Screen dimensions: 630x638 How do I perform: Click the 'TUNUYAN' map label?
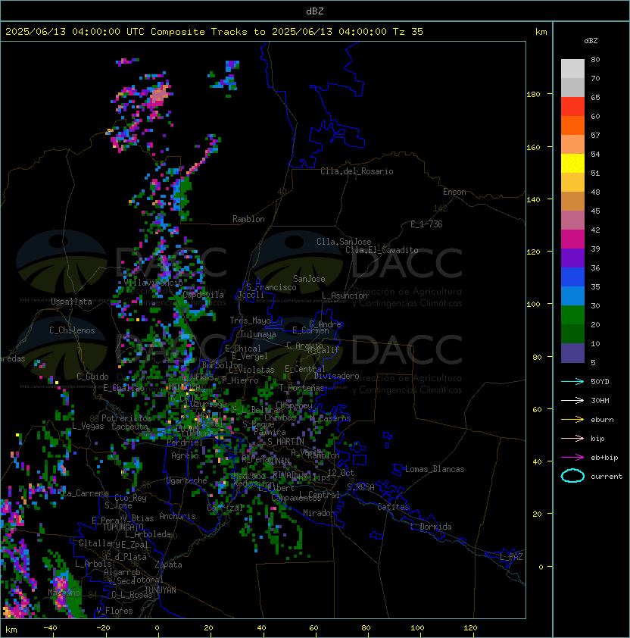click(x=161, y=590)
